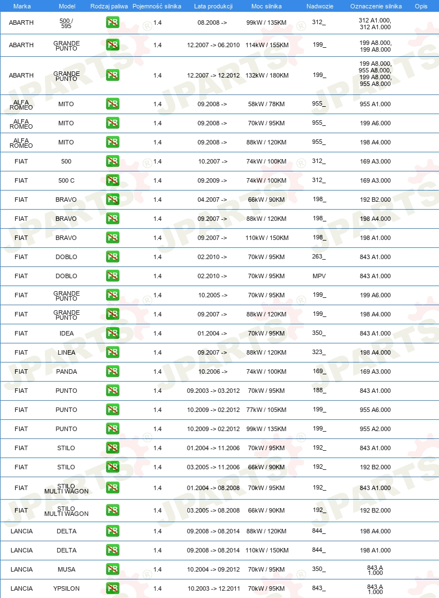439x598 pixels.
Task: Click the Opis column header
Action: click(x=421, y=6)
